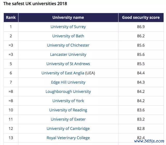The height and width of the screenshot is (145, 166).
Task: Open the University of Exeter link
Action: 68,119
